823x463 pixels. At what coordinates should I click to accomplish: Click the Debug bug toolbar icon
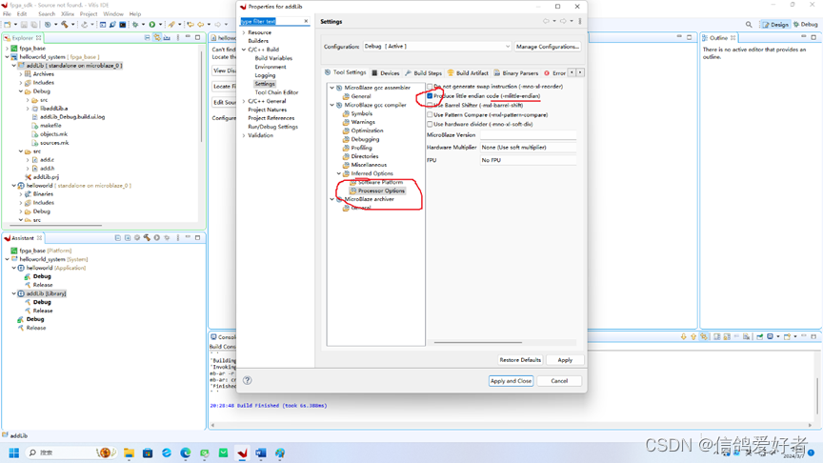[x=135, y=24]
